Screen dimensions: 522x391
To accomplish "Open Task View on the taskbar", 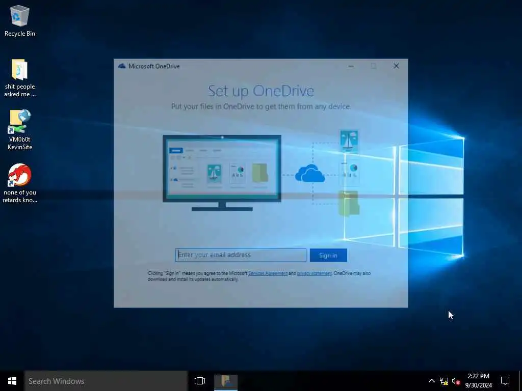I will [x=200, y=381].
